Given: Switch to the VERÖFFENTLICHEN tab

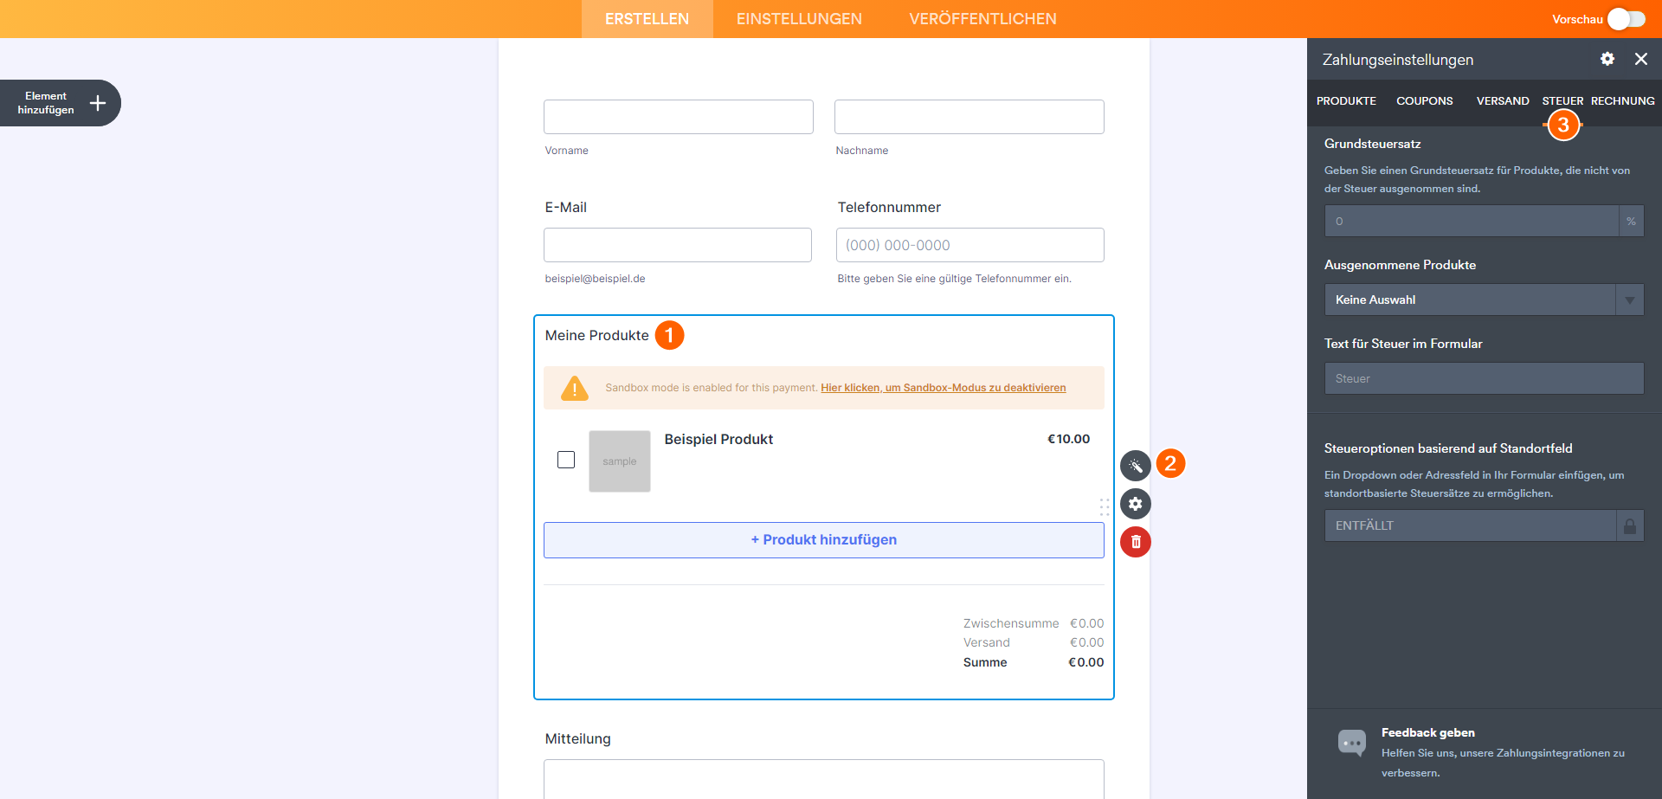Looking at the screenshot, I should point(982,19).
